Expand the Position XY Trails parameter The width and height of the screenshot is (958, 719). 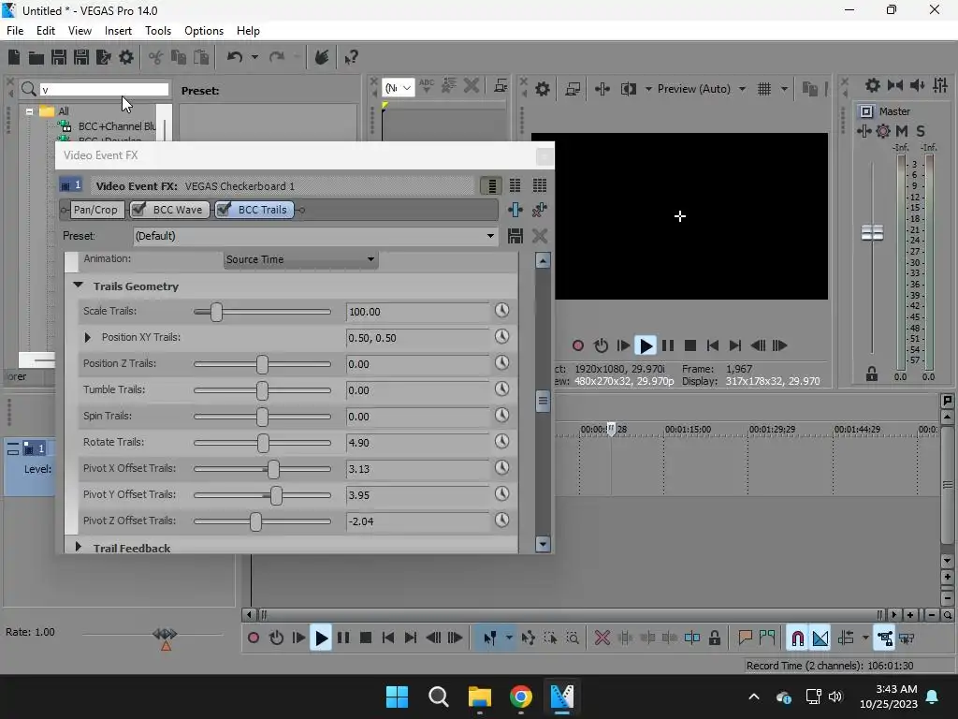click(87, 337)
